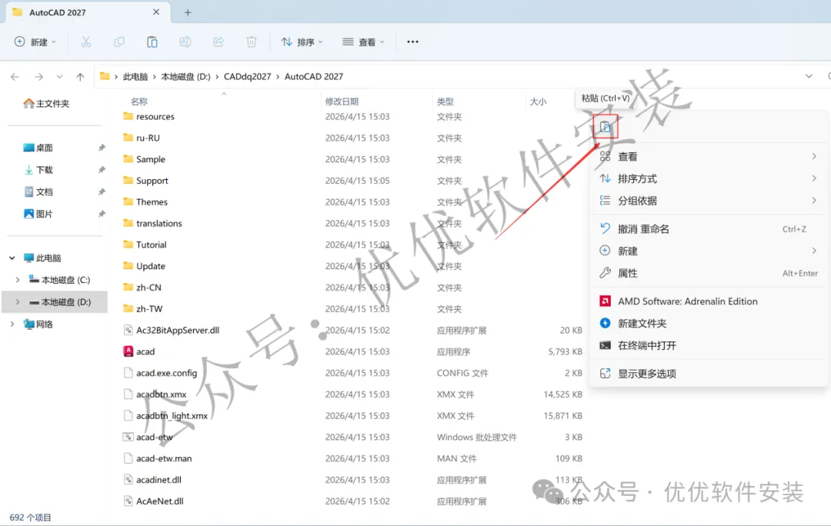
Task: Open 分组依据 submenu in context menu
Action: 709,201
